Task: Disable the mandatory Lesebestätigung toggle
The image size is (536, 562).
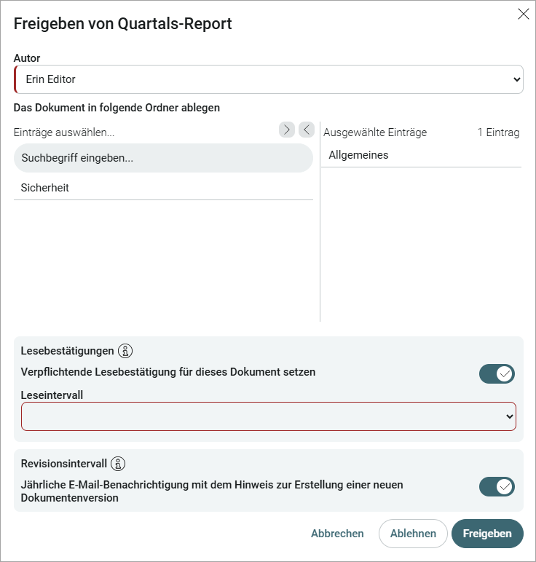Action: (497, 374)
